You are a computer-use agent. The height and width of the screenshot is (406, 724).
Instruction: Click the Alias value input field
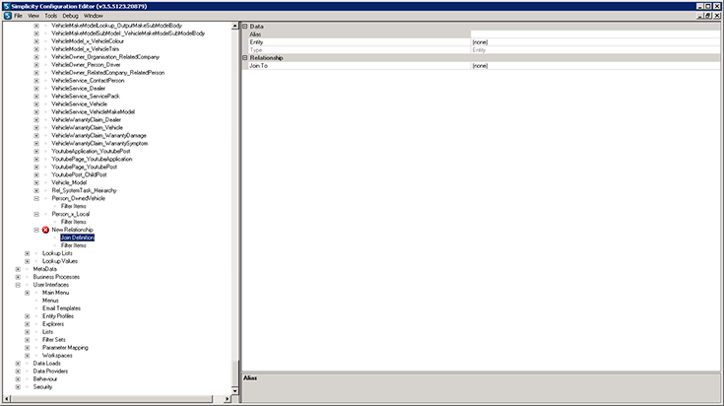pyautogui.click(x=595, y=34)
